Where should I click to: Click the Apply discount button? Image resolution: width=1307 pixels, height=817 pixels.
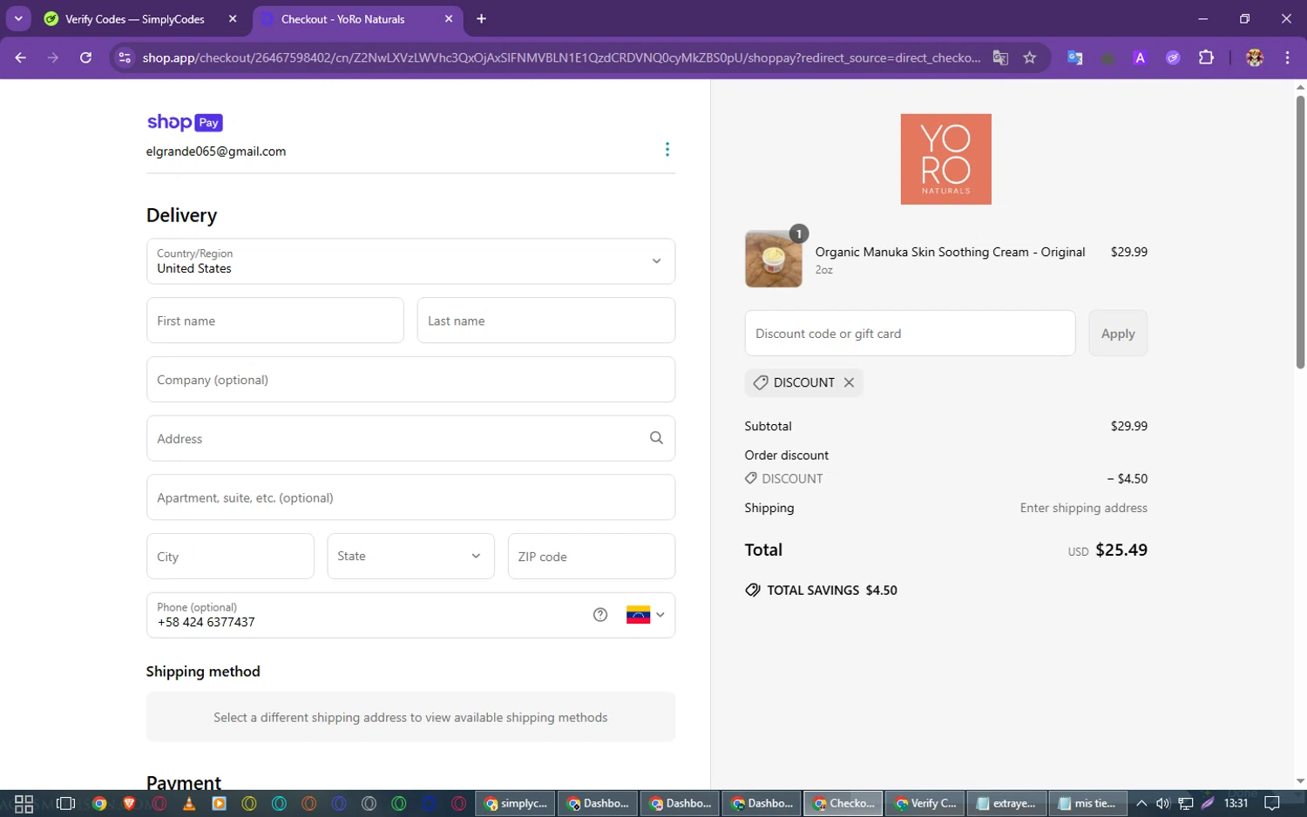pyautogui.click(x=1118, y=334)
